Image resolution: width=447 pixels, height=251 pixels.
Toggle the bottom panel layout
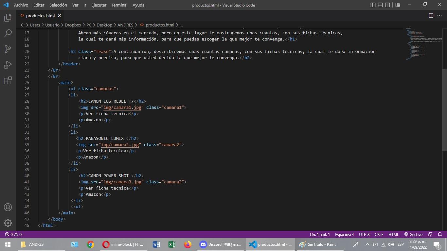pyautogui.click(x=380, y=5)
